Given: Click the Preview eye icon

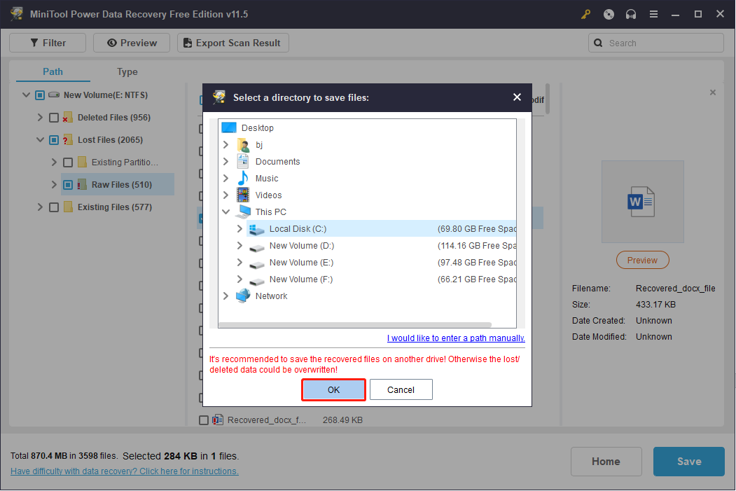Looking at the screenshot, I should (114, 43).
